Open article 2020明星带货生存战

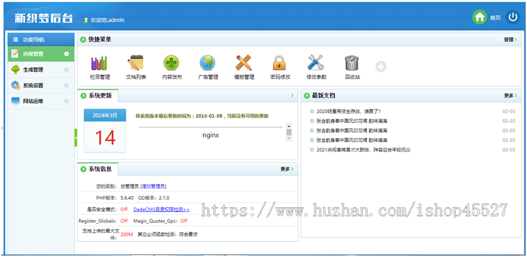pyautogui.click(x=348, y=112)
